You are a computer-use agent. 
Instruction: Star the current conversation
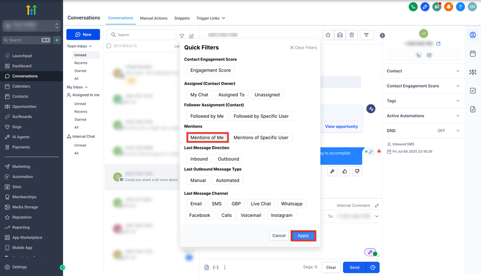point(328,35)
